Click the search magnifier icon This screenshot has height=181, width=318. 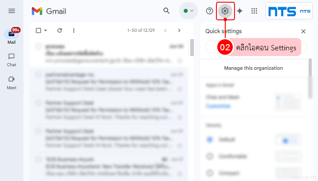pyautogui.click(x=167, y=11)
